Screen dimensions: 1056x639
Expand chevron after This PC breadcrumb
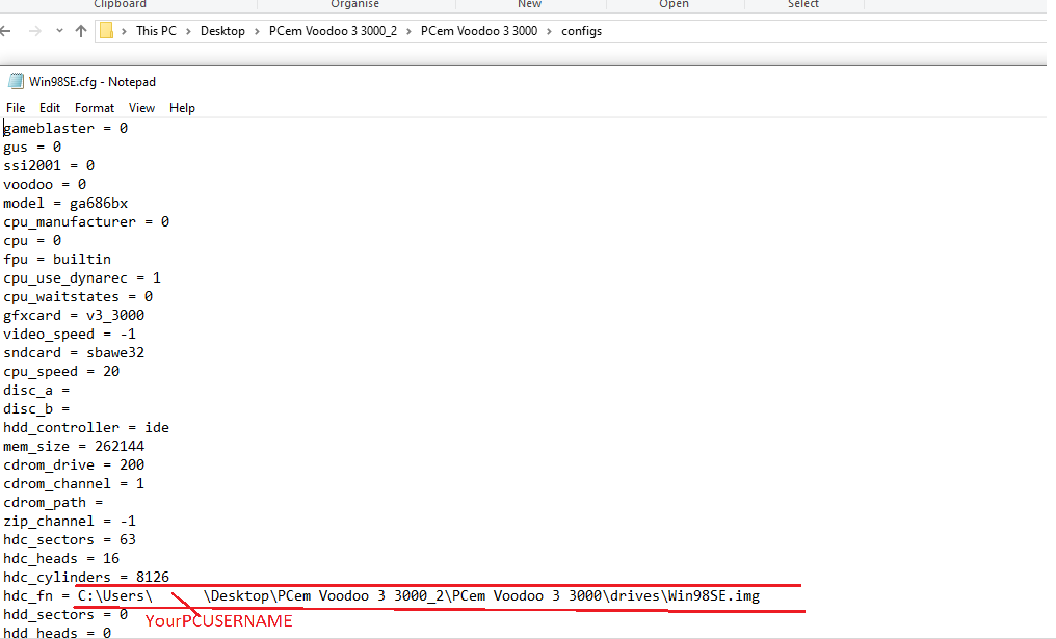point(189,31)
